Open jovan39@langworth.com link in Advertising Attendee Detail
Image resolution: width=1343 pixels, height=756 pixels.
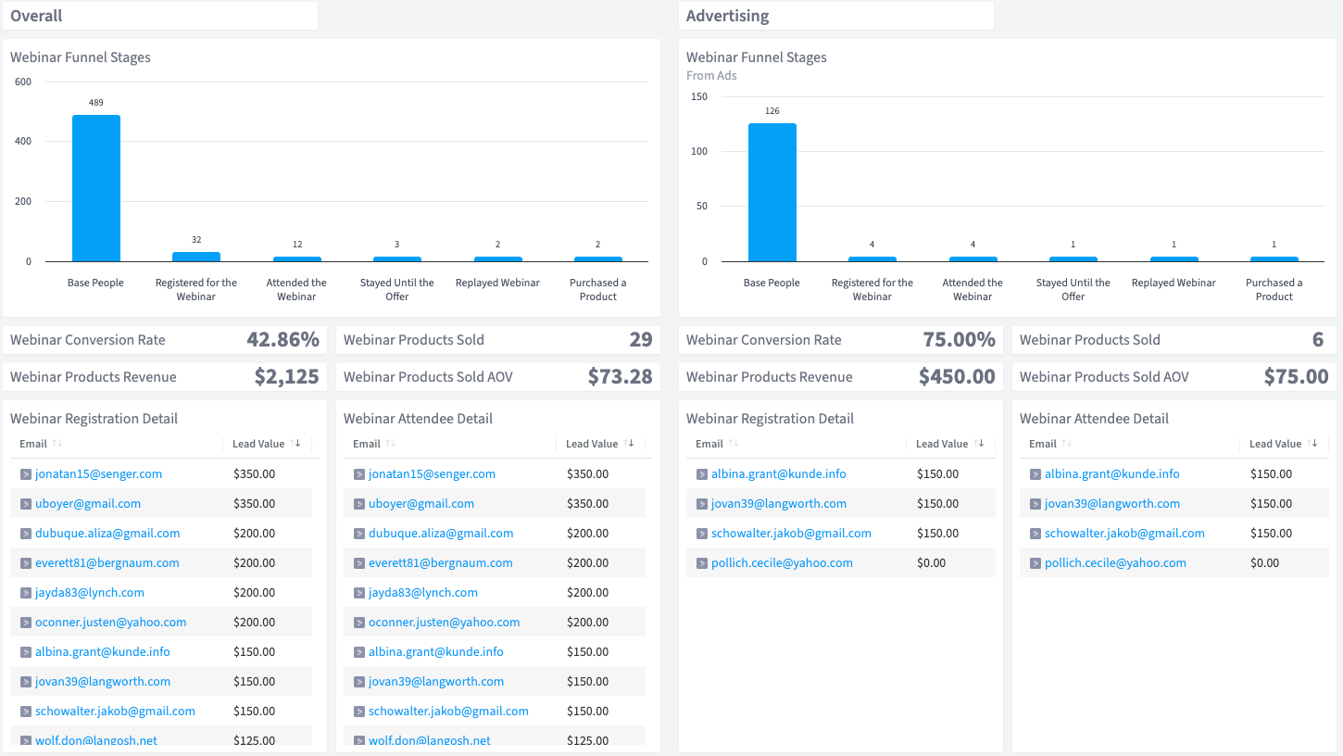click(1111, 504)
